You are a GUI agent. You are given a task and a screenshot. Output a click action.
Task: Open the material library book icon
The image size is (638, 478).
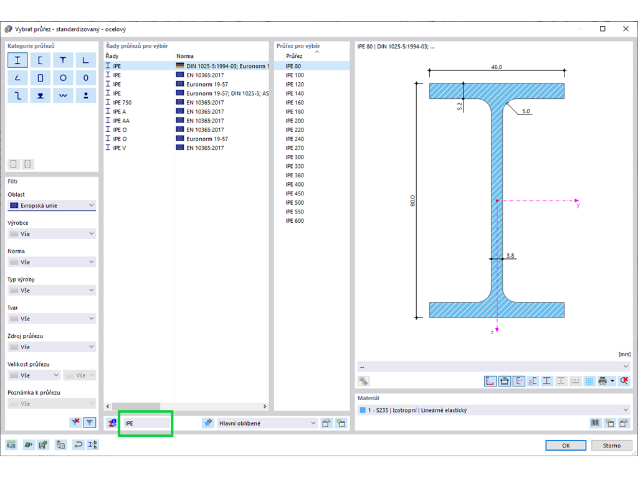click(595, 423)
